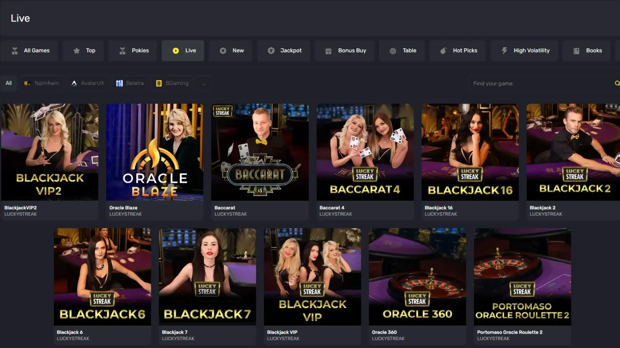Filter games by AvatarUX provider
Screen dimensions: 620x348
pos(88,83)
